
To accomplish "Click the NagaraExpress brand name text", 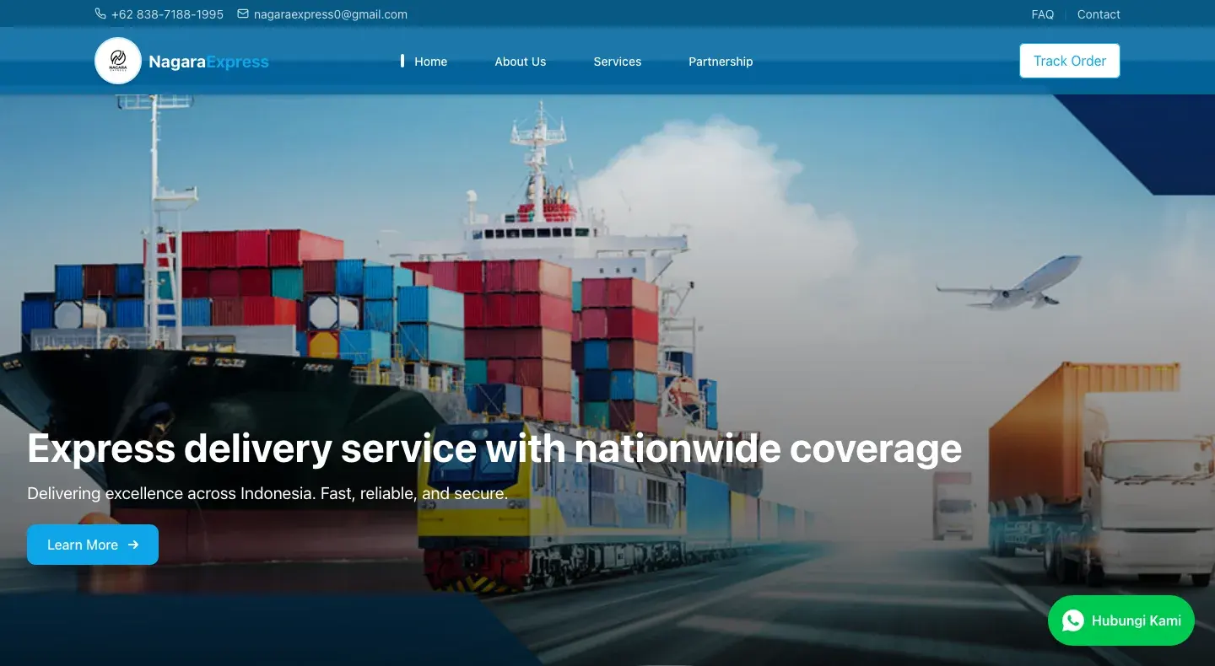I will pos(208,62).
